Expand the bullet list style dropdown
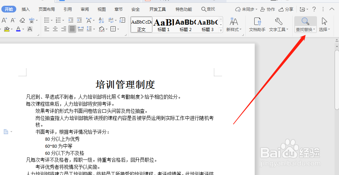 coord(52,21)
